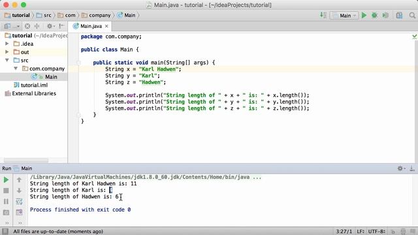Screen dimensions: 418x235
Task: Select the Main tab in Run panel
Action: (24, 168)
